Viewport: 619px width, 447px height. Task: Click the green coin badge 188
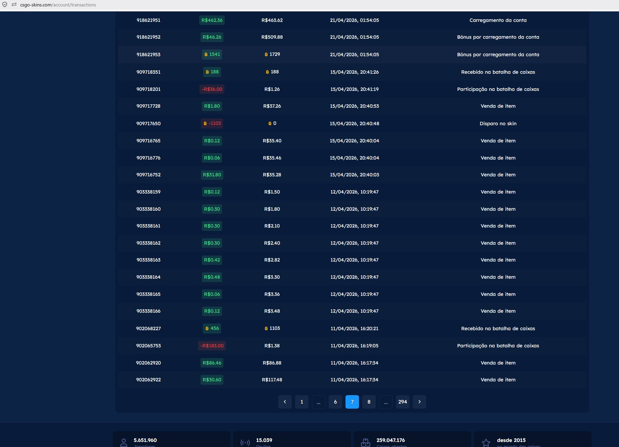(x=212, y=72)
